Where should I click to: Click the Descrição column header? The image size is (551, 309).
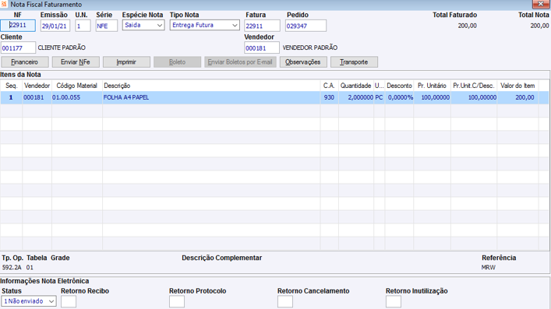click(x=211, y=86)
